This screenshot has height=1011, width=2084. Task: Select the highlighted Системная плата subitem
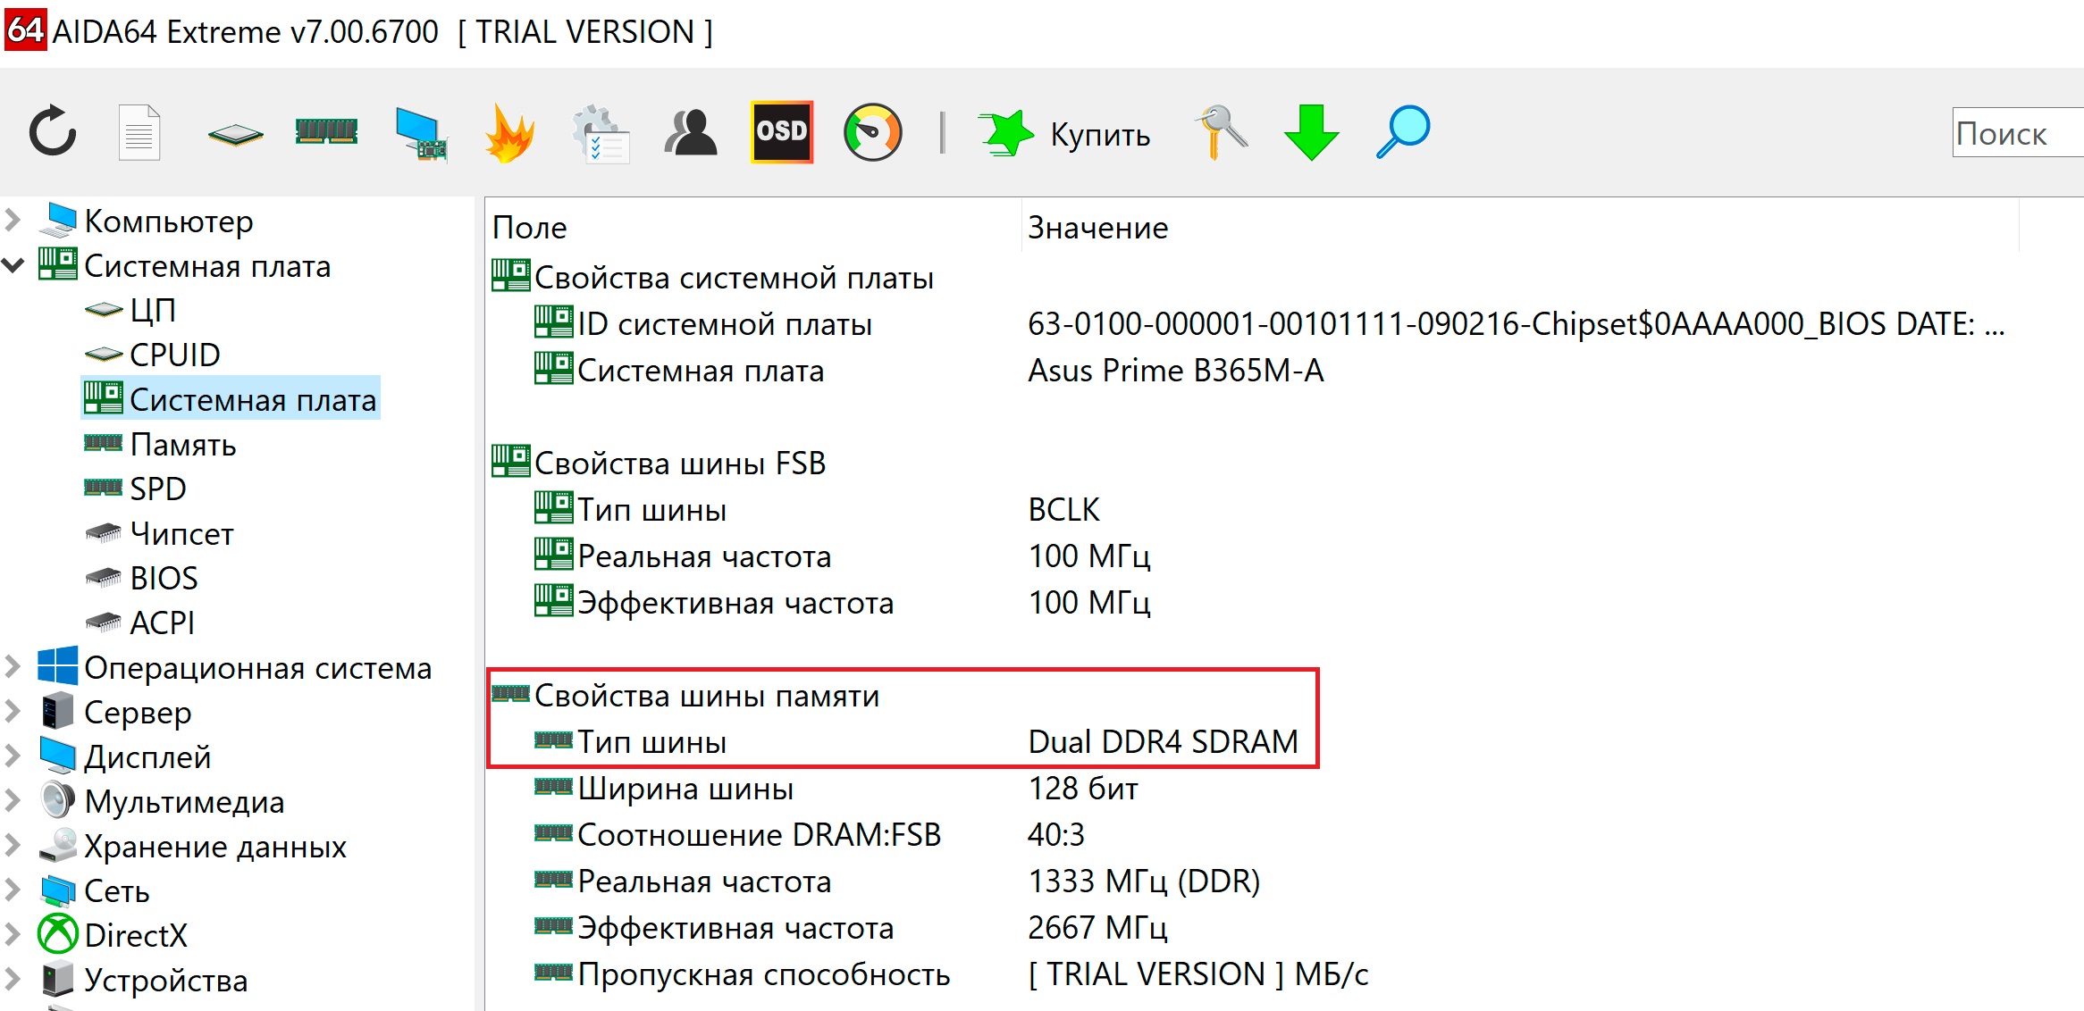[x=231, y=399]
